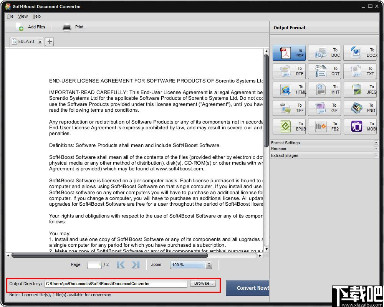Open the View menu

23,16
